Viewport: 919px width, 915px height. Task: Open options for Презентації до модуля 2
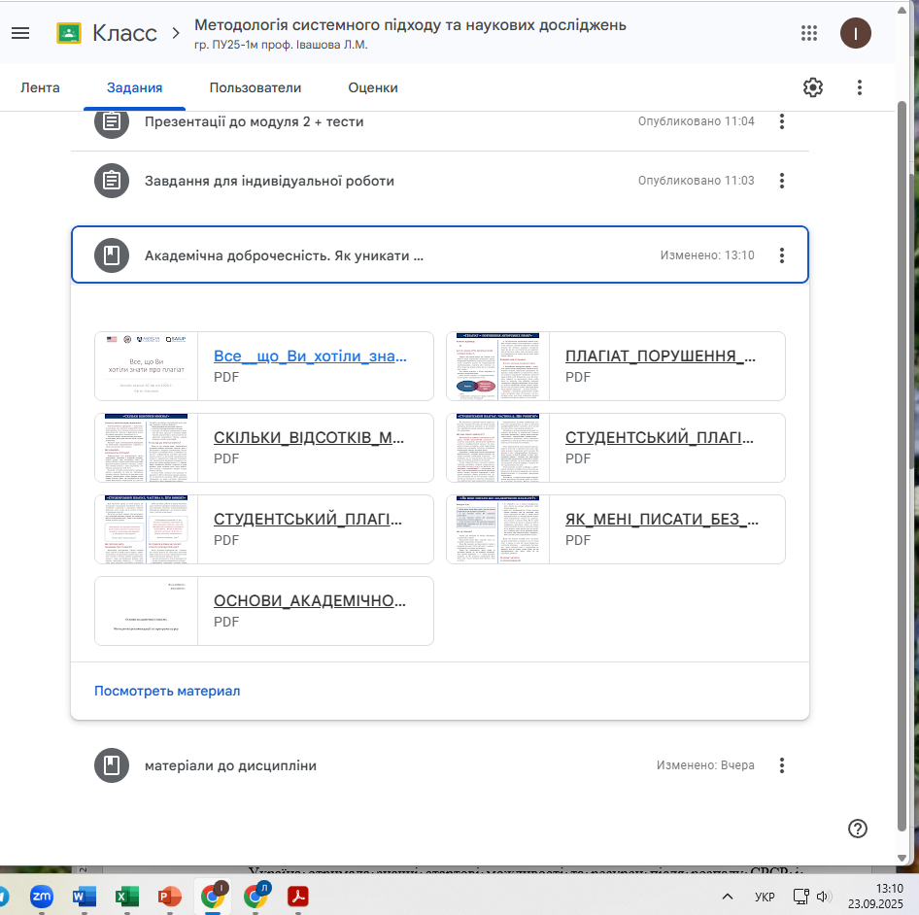782,121
